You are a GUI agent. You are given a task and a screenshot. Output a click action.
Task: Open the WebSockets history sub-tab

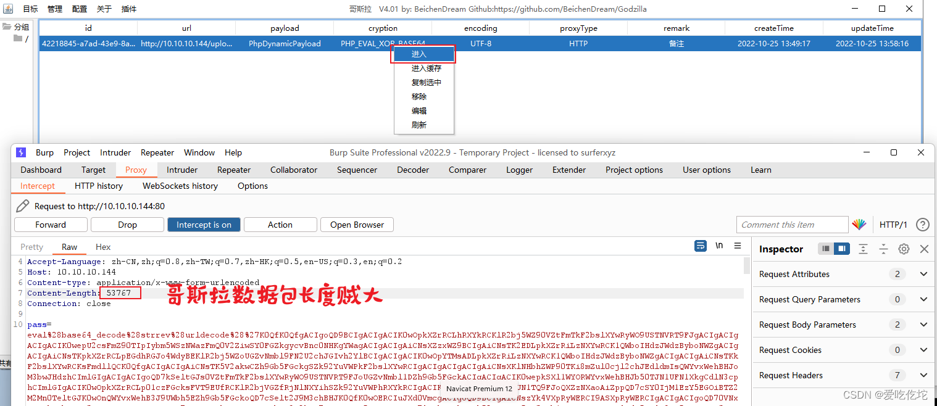(180, 186)
